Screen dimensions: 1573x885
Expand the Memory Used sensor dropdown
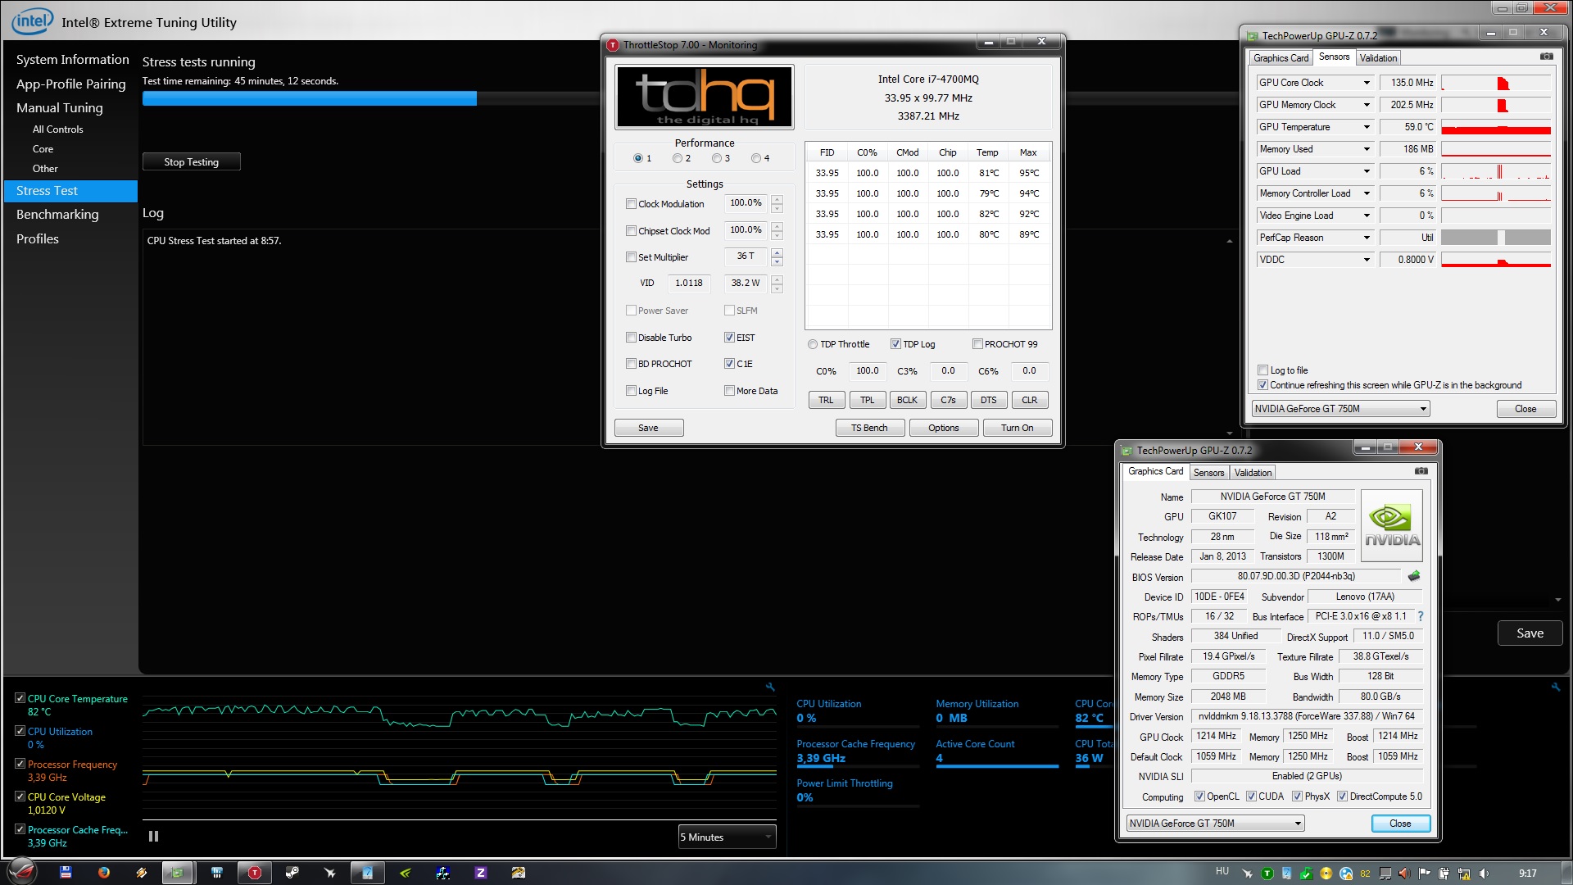pyautogui.click(x=1367, y=149)
